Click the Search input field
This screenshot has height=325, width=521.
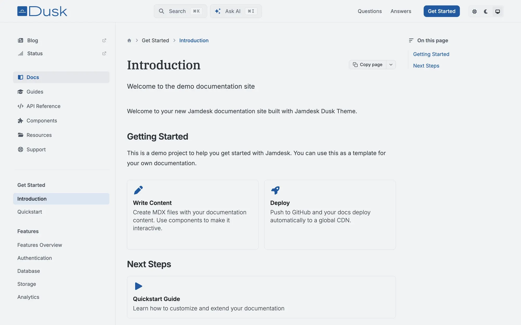pos(180,11)
